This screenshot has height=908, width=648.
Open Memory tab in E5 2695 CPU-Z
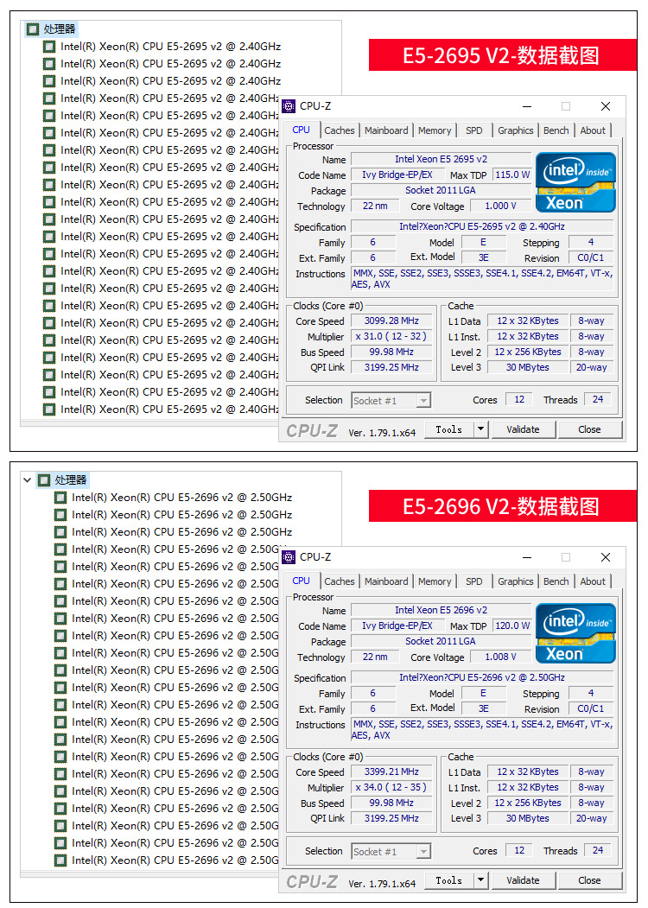(435, 130)
